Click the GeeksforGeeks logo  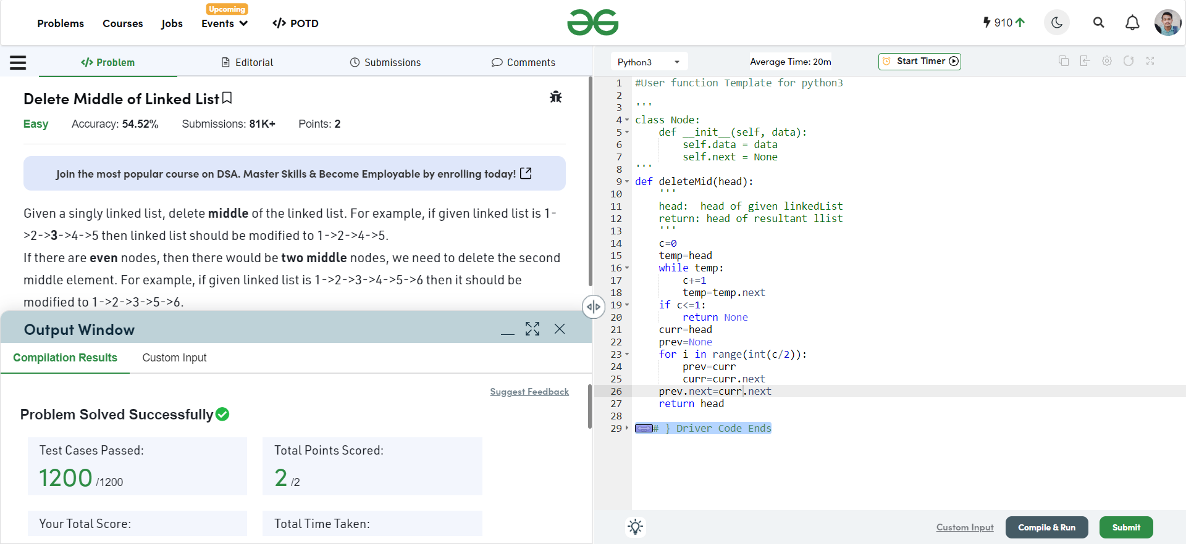(x=592, y=23)
